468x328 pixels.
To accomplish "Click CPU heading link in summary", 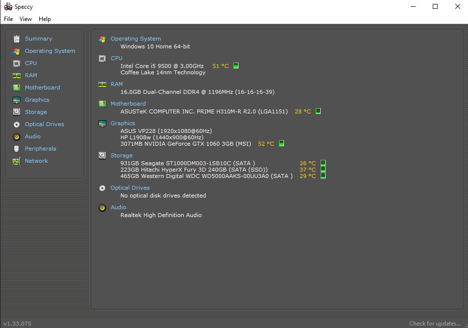I will click(x=117, y=58).
